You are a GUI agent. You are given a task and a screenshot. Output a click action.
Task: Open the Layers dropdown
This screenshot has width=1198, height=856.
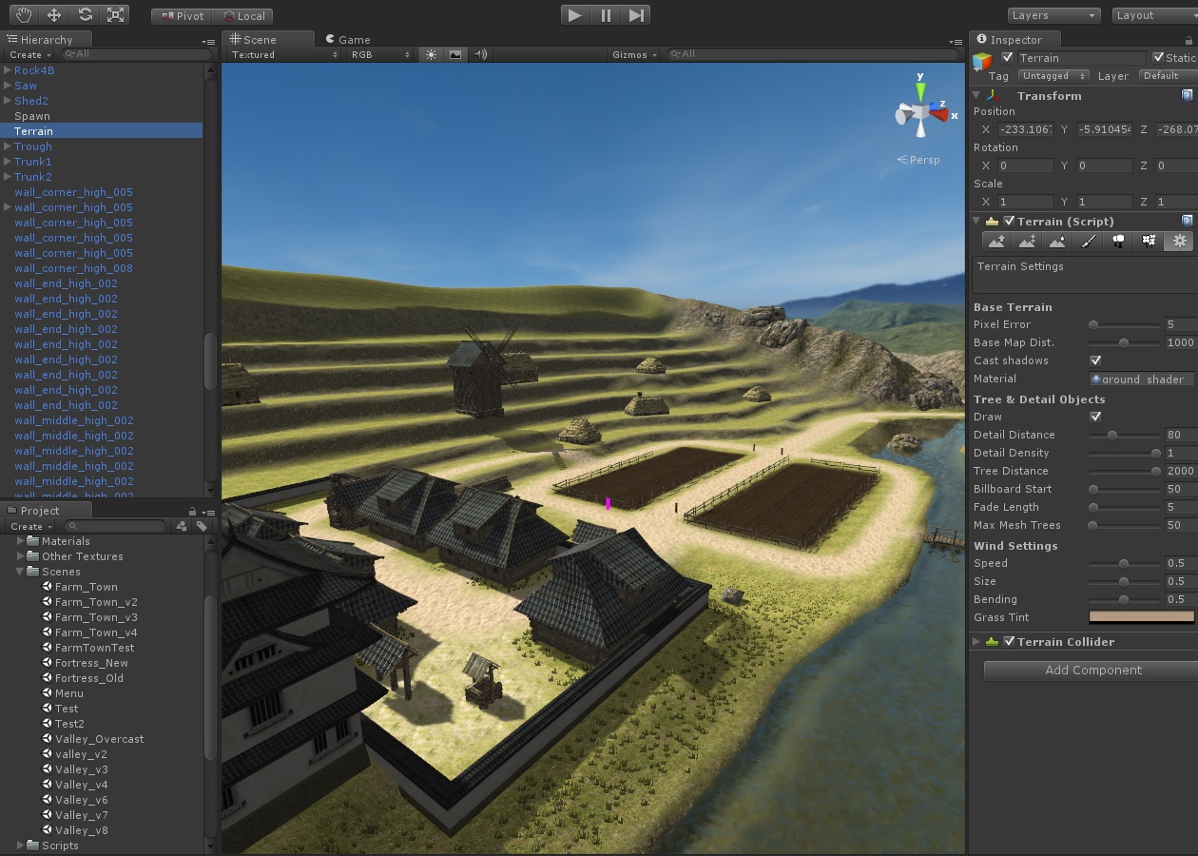point(1053,15)
